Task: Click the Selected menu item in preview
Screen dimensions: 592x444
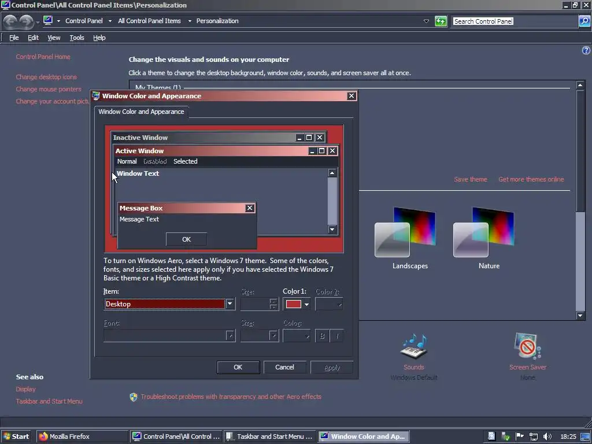Action: [186, 162]
